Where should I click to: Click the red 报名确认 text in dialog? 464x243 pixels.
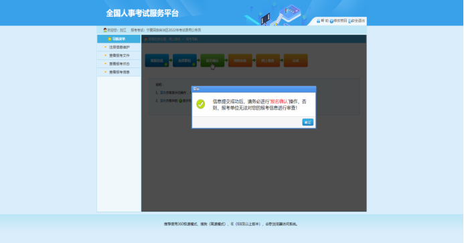pos(279,101)
